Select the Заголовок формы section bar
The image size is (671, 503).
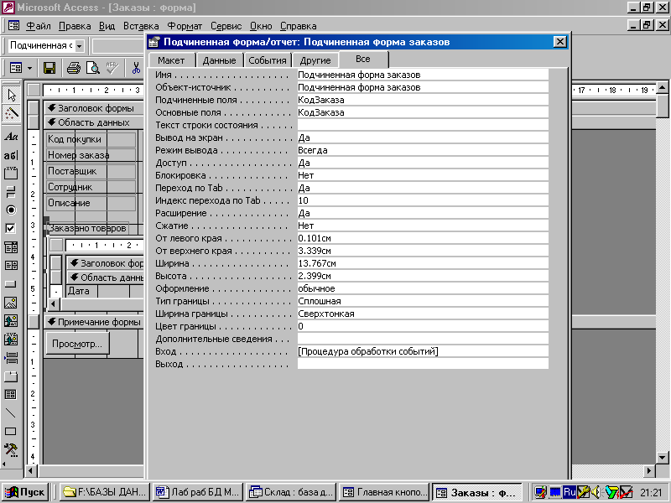(94, 108)
